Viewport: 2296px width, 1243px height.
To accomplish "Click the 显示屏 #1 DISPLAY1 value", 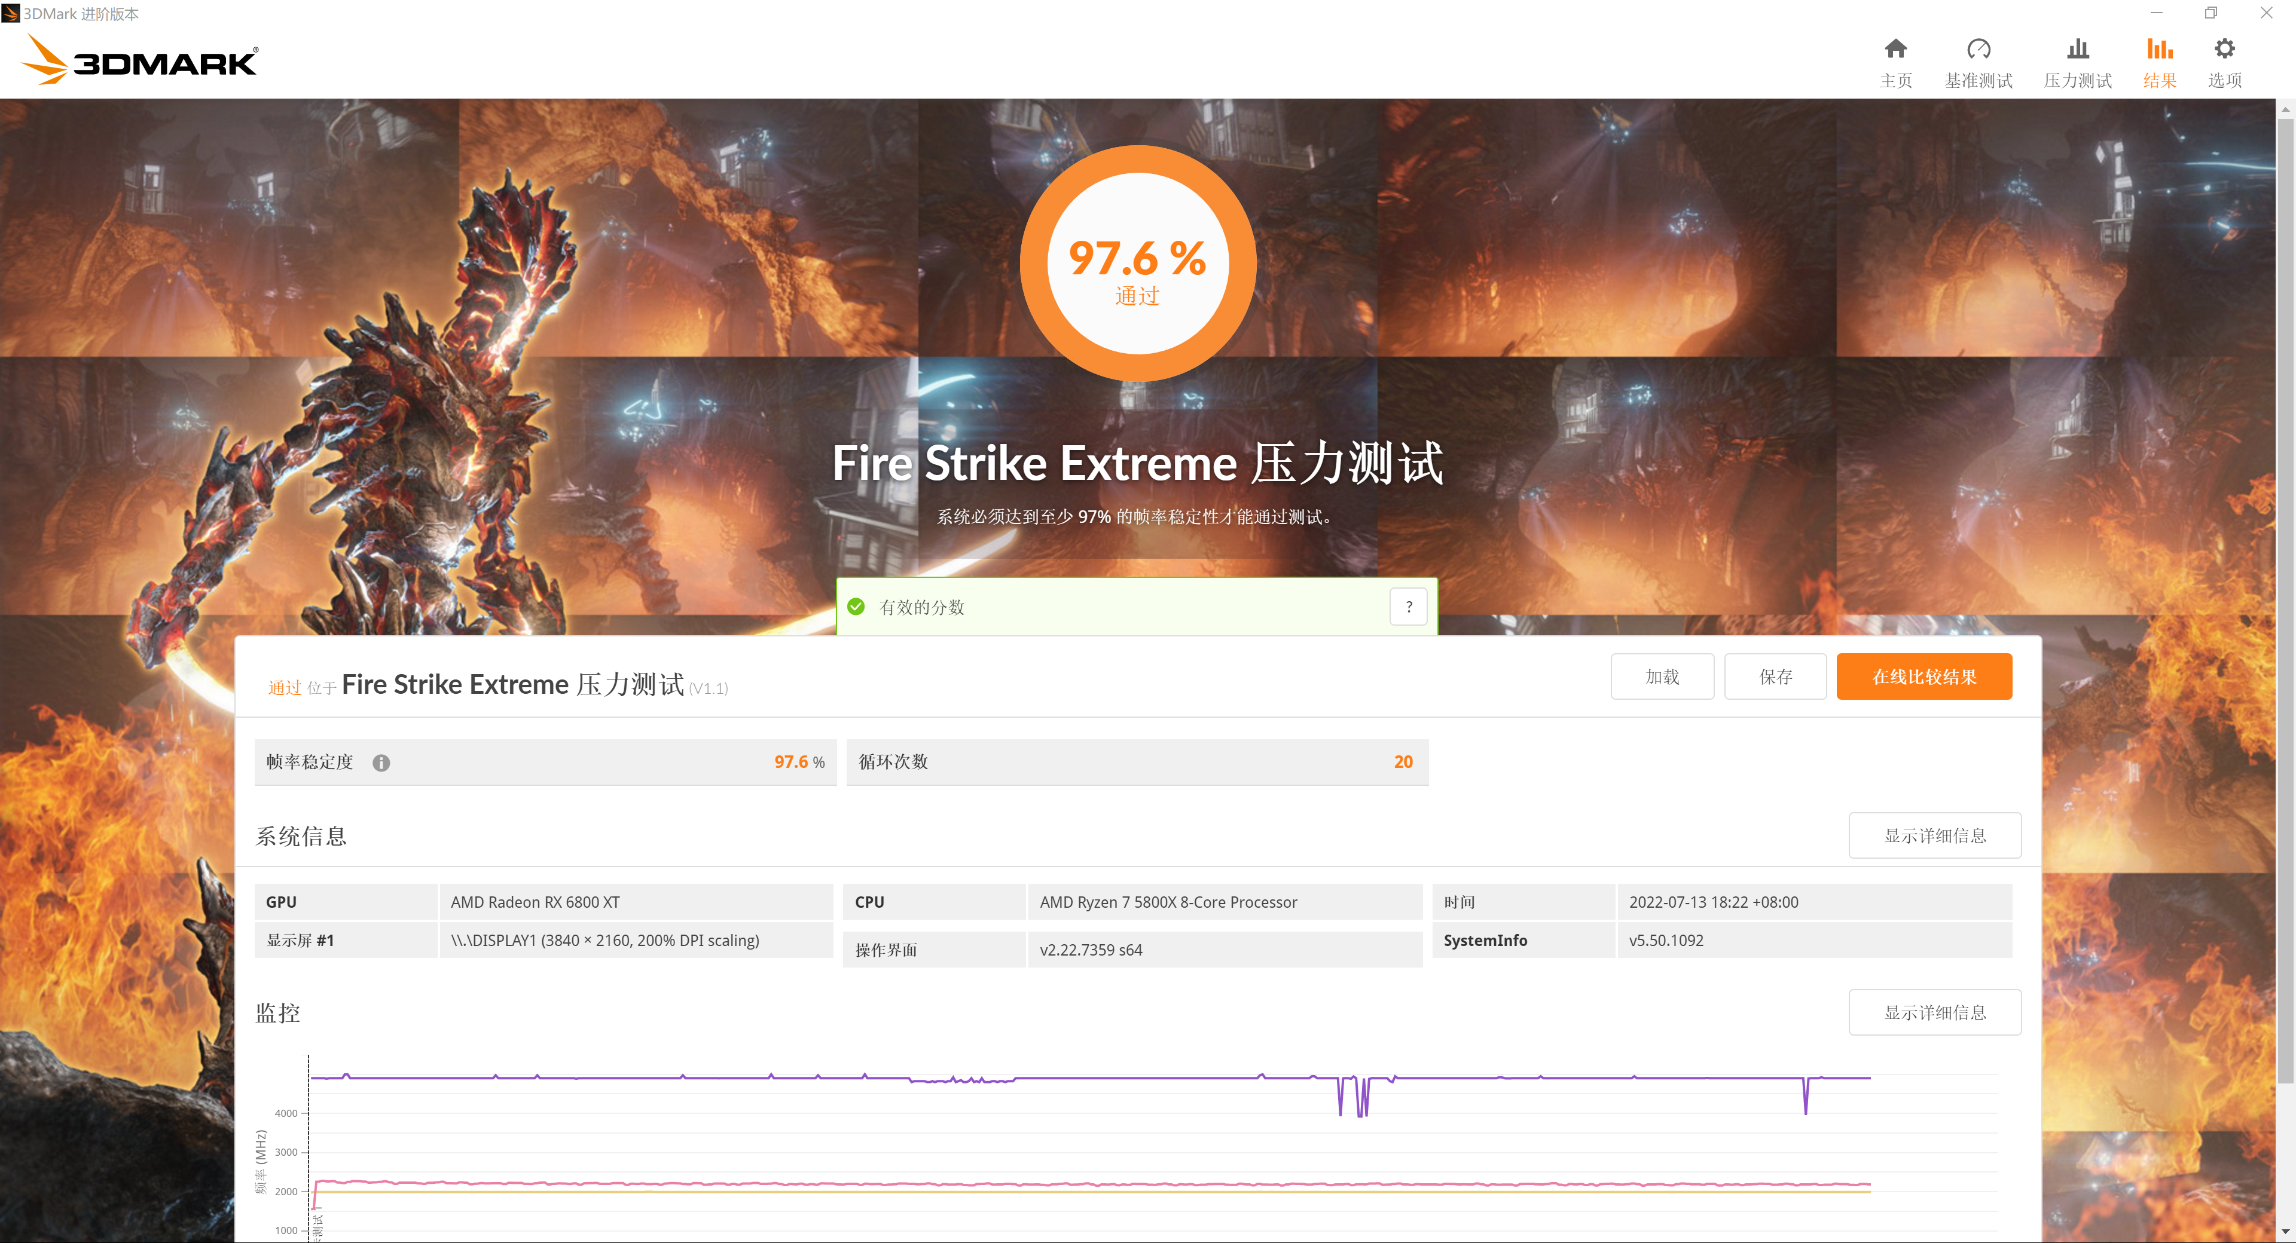I will (605, 940).
